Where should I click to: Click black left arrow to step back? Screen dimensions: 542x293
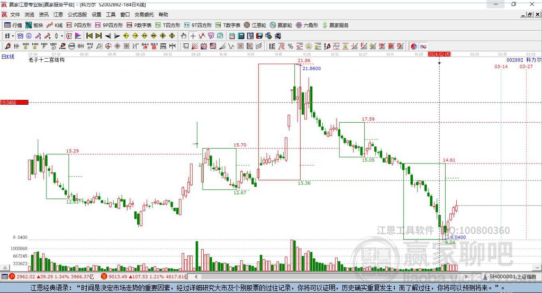click(108, 36)
